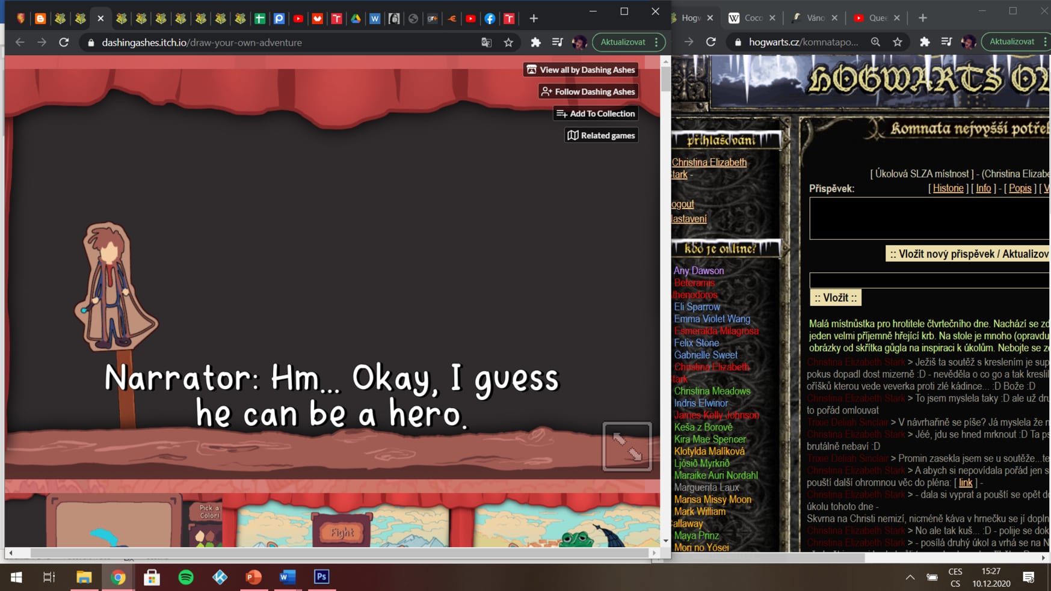Click the itch.io address bar URL
Screen dimensions: 1051x591
pyautogui.click(x=202, y=43)
